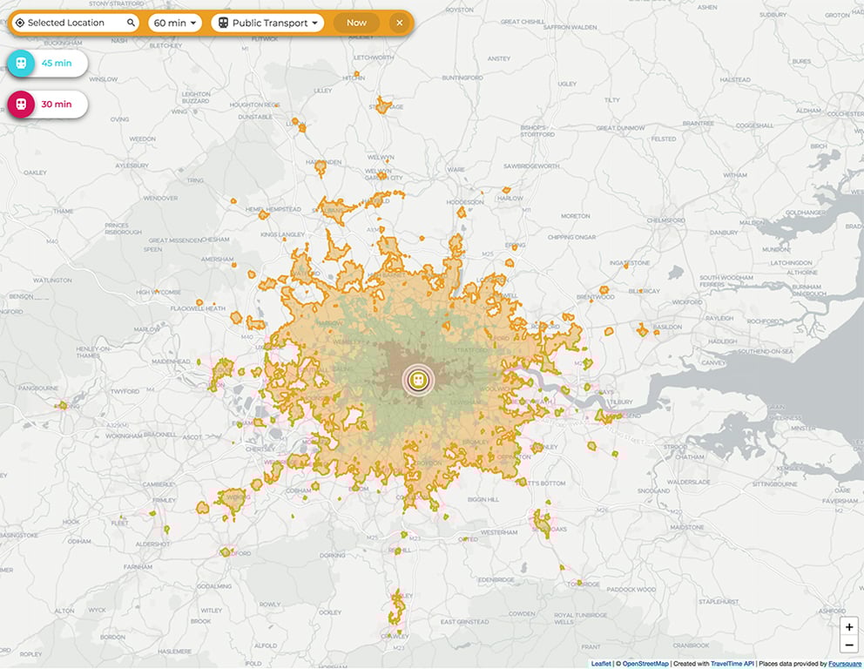The width and height of the screenshot is (864, 669).
Task: Click the location target icon
Action: pos(20,23)
